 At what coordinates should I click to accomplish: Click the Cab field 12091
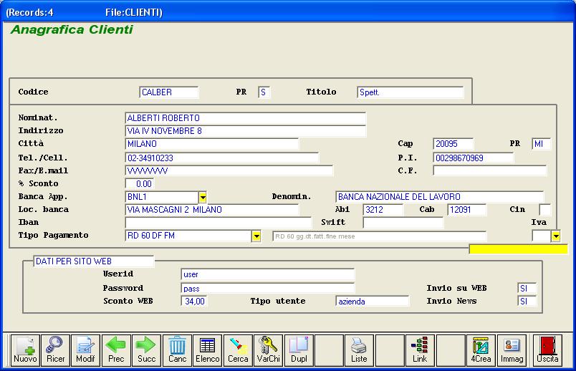[x=467, y=210]
